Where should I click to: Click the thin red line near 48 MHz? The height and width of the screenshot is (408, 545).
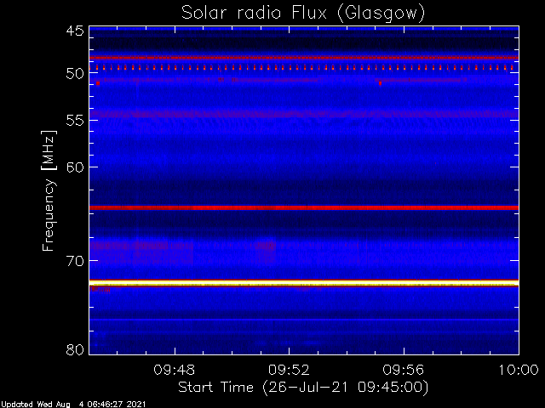click(x=304, y=58)
